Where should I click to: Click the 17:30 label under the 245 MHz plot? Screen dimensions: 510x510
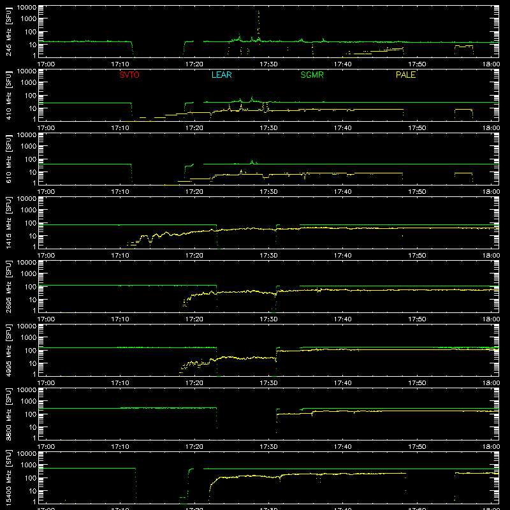click(268, 64)
